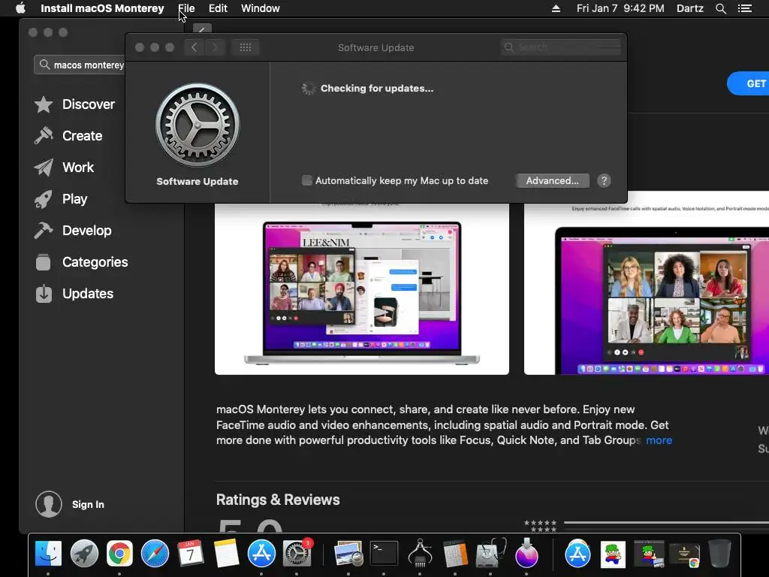
Task: Open Spotlight search magnifier in menu bar
Action: (720, 8)
